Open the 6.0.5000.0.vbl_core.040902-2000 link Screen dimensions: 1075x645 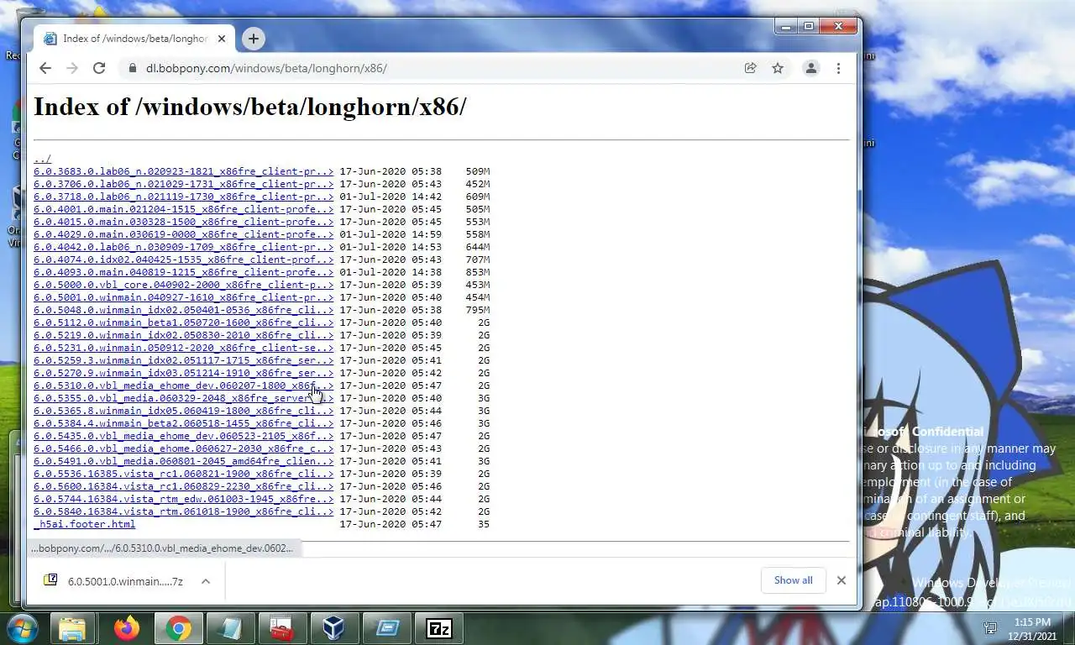pos(183,285)
